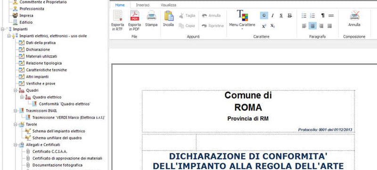The image size is (377, 170).
Task: Click the 'Protocollo: 0001 del 01/12/2013' line
Action: tap(325, 129)
